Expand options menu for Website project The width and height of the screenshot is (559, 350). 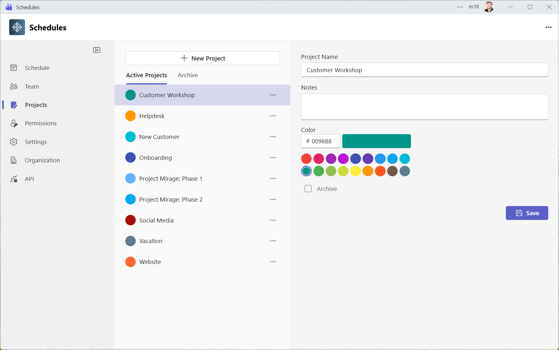click(x=273, y=262)
